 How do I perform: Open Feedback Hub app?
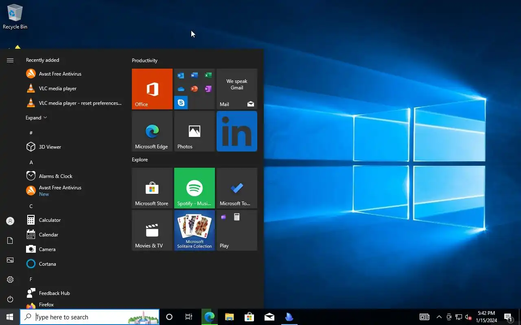(73, 293)
